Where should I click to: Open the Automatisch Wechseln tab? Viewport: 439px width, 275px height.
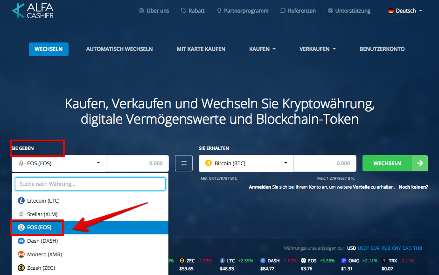pyautogui.click(x=119, y=49)
